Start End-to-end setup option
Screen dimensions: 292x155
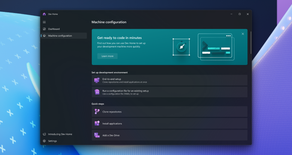tap(169, 80)
